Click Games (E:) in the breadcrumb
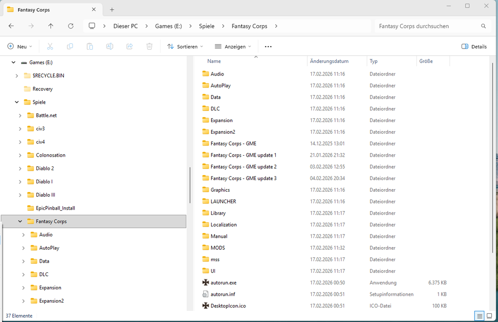 coord(168,26)
